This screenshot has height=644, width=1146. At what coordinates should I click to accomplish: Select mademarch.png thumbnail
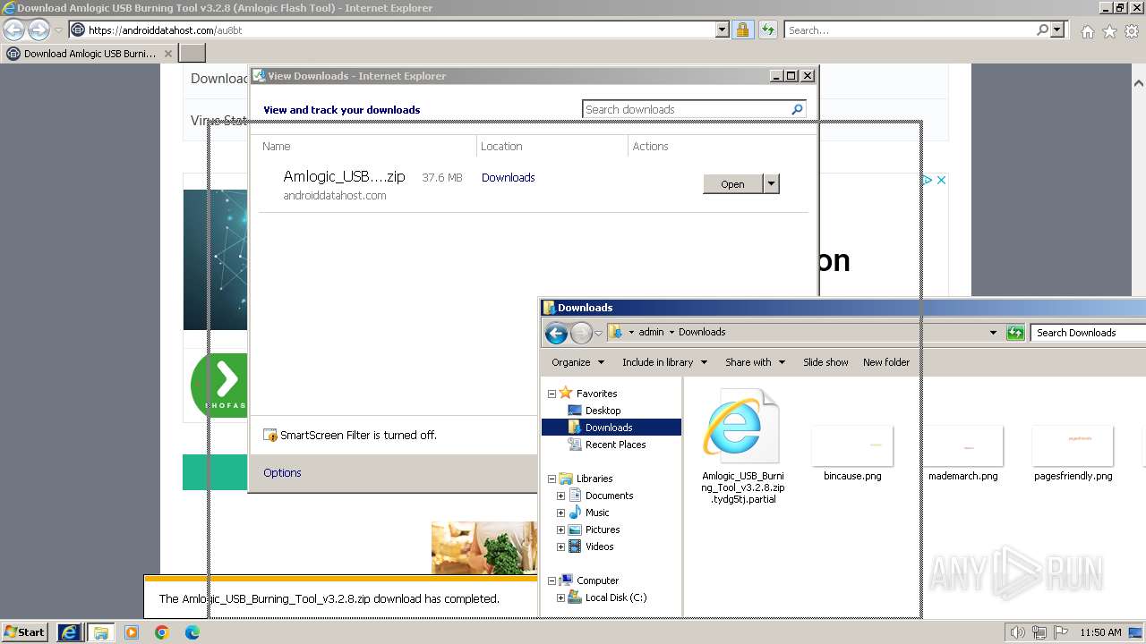point(962,446)
